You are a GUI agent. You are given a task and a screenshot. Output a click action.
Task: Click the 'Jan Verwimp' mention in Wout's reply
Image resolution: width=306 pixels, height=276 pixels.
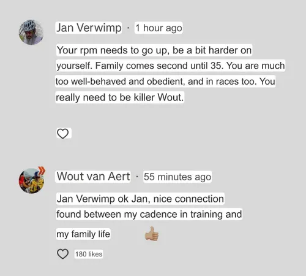click(86, 199)
